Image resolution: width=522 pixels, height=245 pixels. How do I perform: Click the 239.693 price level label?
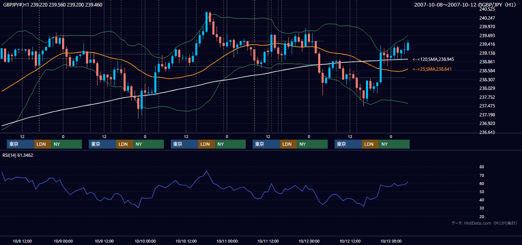point(487,36)
